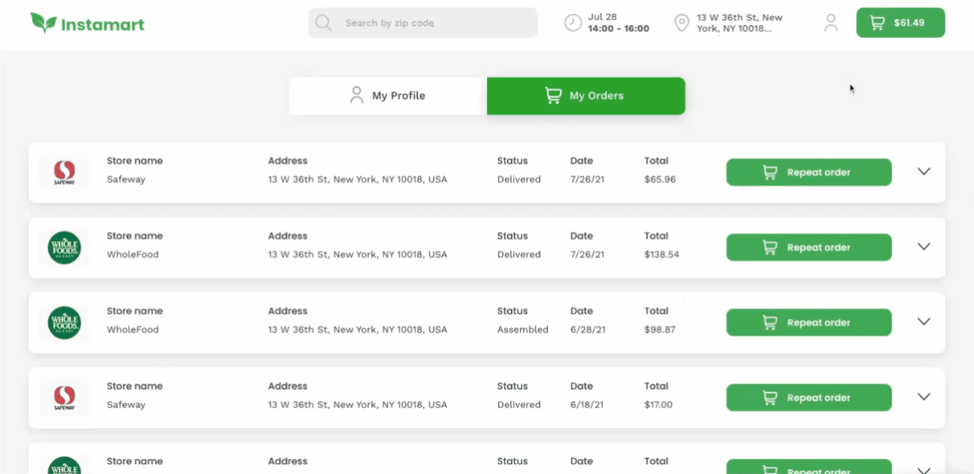Click the delivery time clock icon
The width and height of the screenshot is (974, 474).
pyautogui.click(x=572, y=23)
